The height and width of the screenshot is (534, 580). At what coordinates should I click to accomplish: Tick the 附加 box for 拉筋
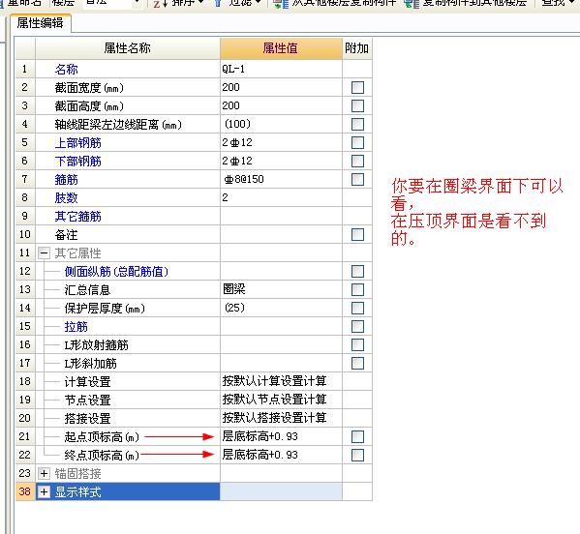tap(357, 326)
